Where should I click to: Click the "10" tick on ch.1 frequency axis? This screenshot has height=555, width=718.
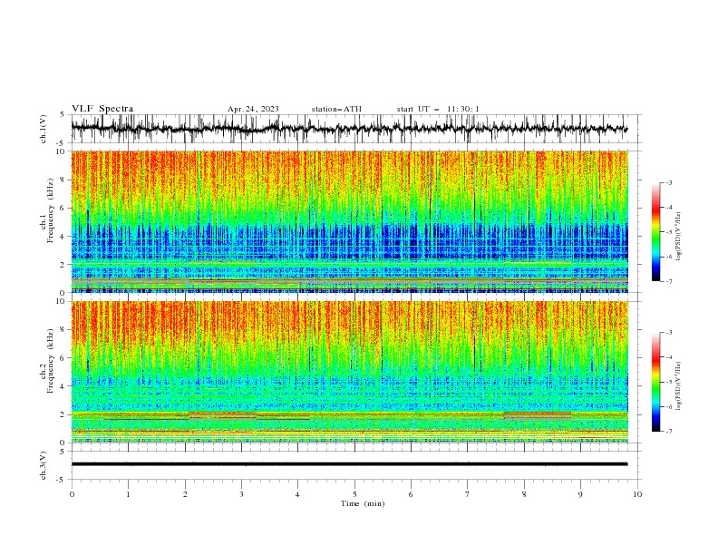[x=61, y=151]
